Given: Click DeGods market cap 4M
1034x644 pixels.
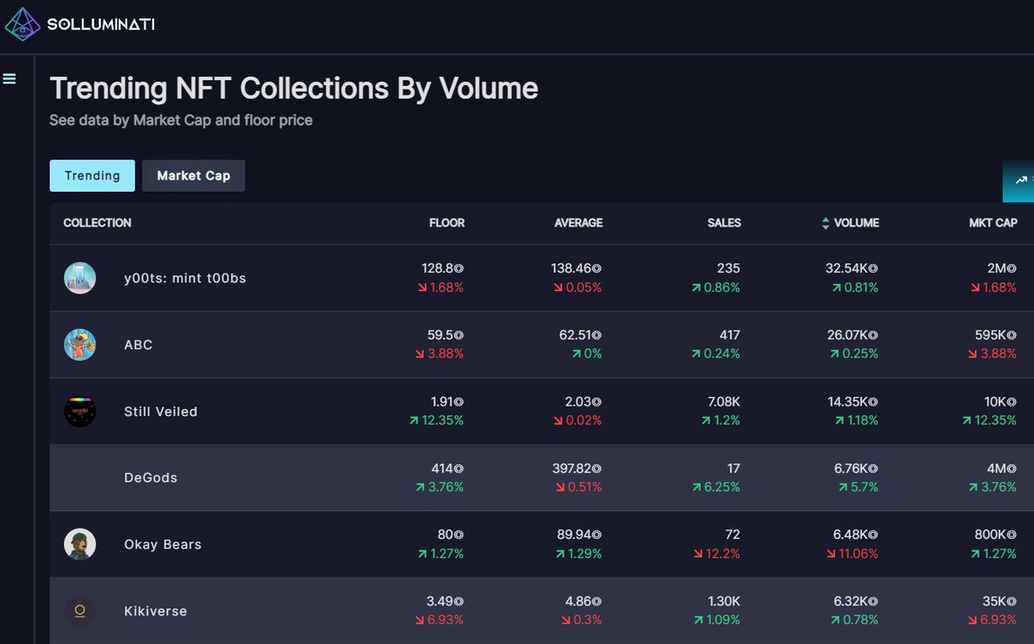Looking at the screenshot, I should tap(1001, 468).
